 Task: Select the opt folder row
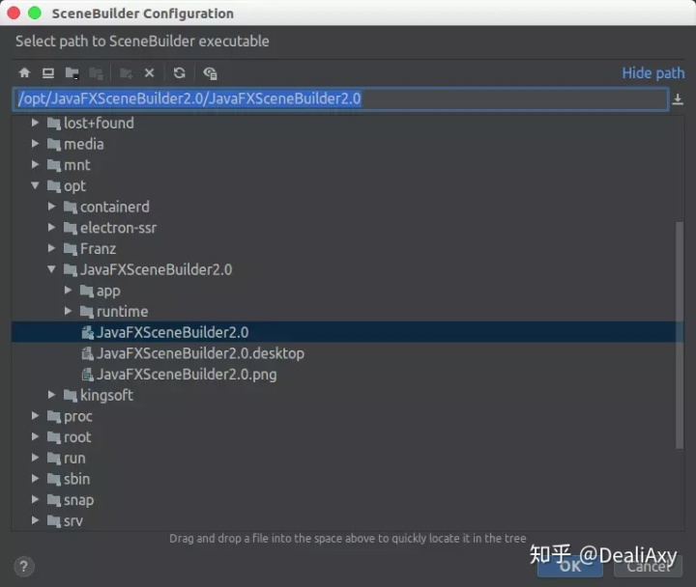347,185
